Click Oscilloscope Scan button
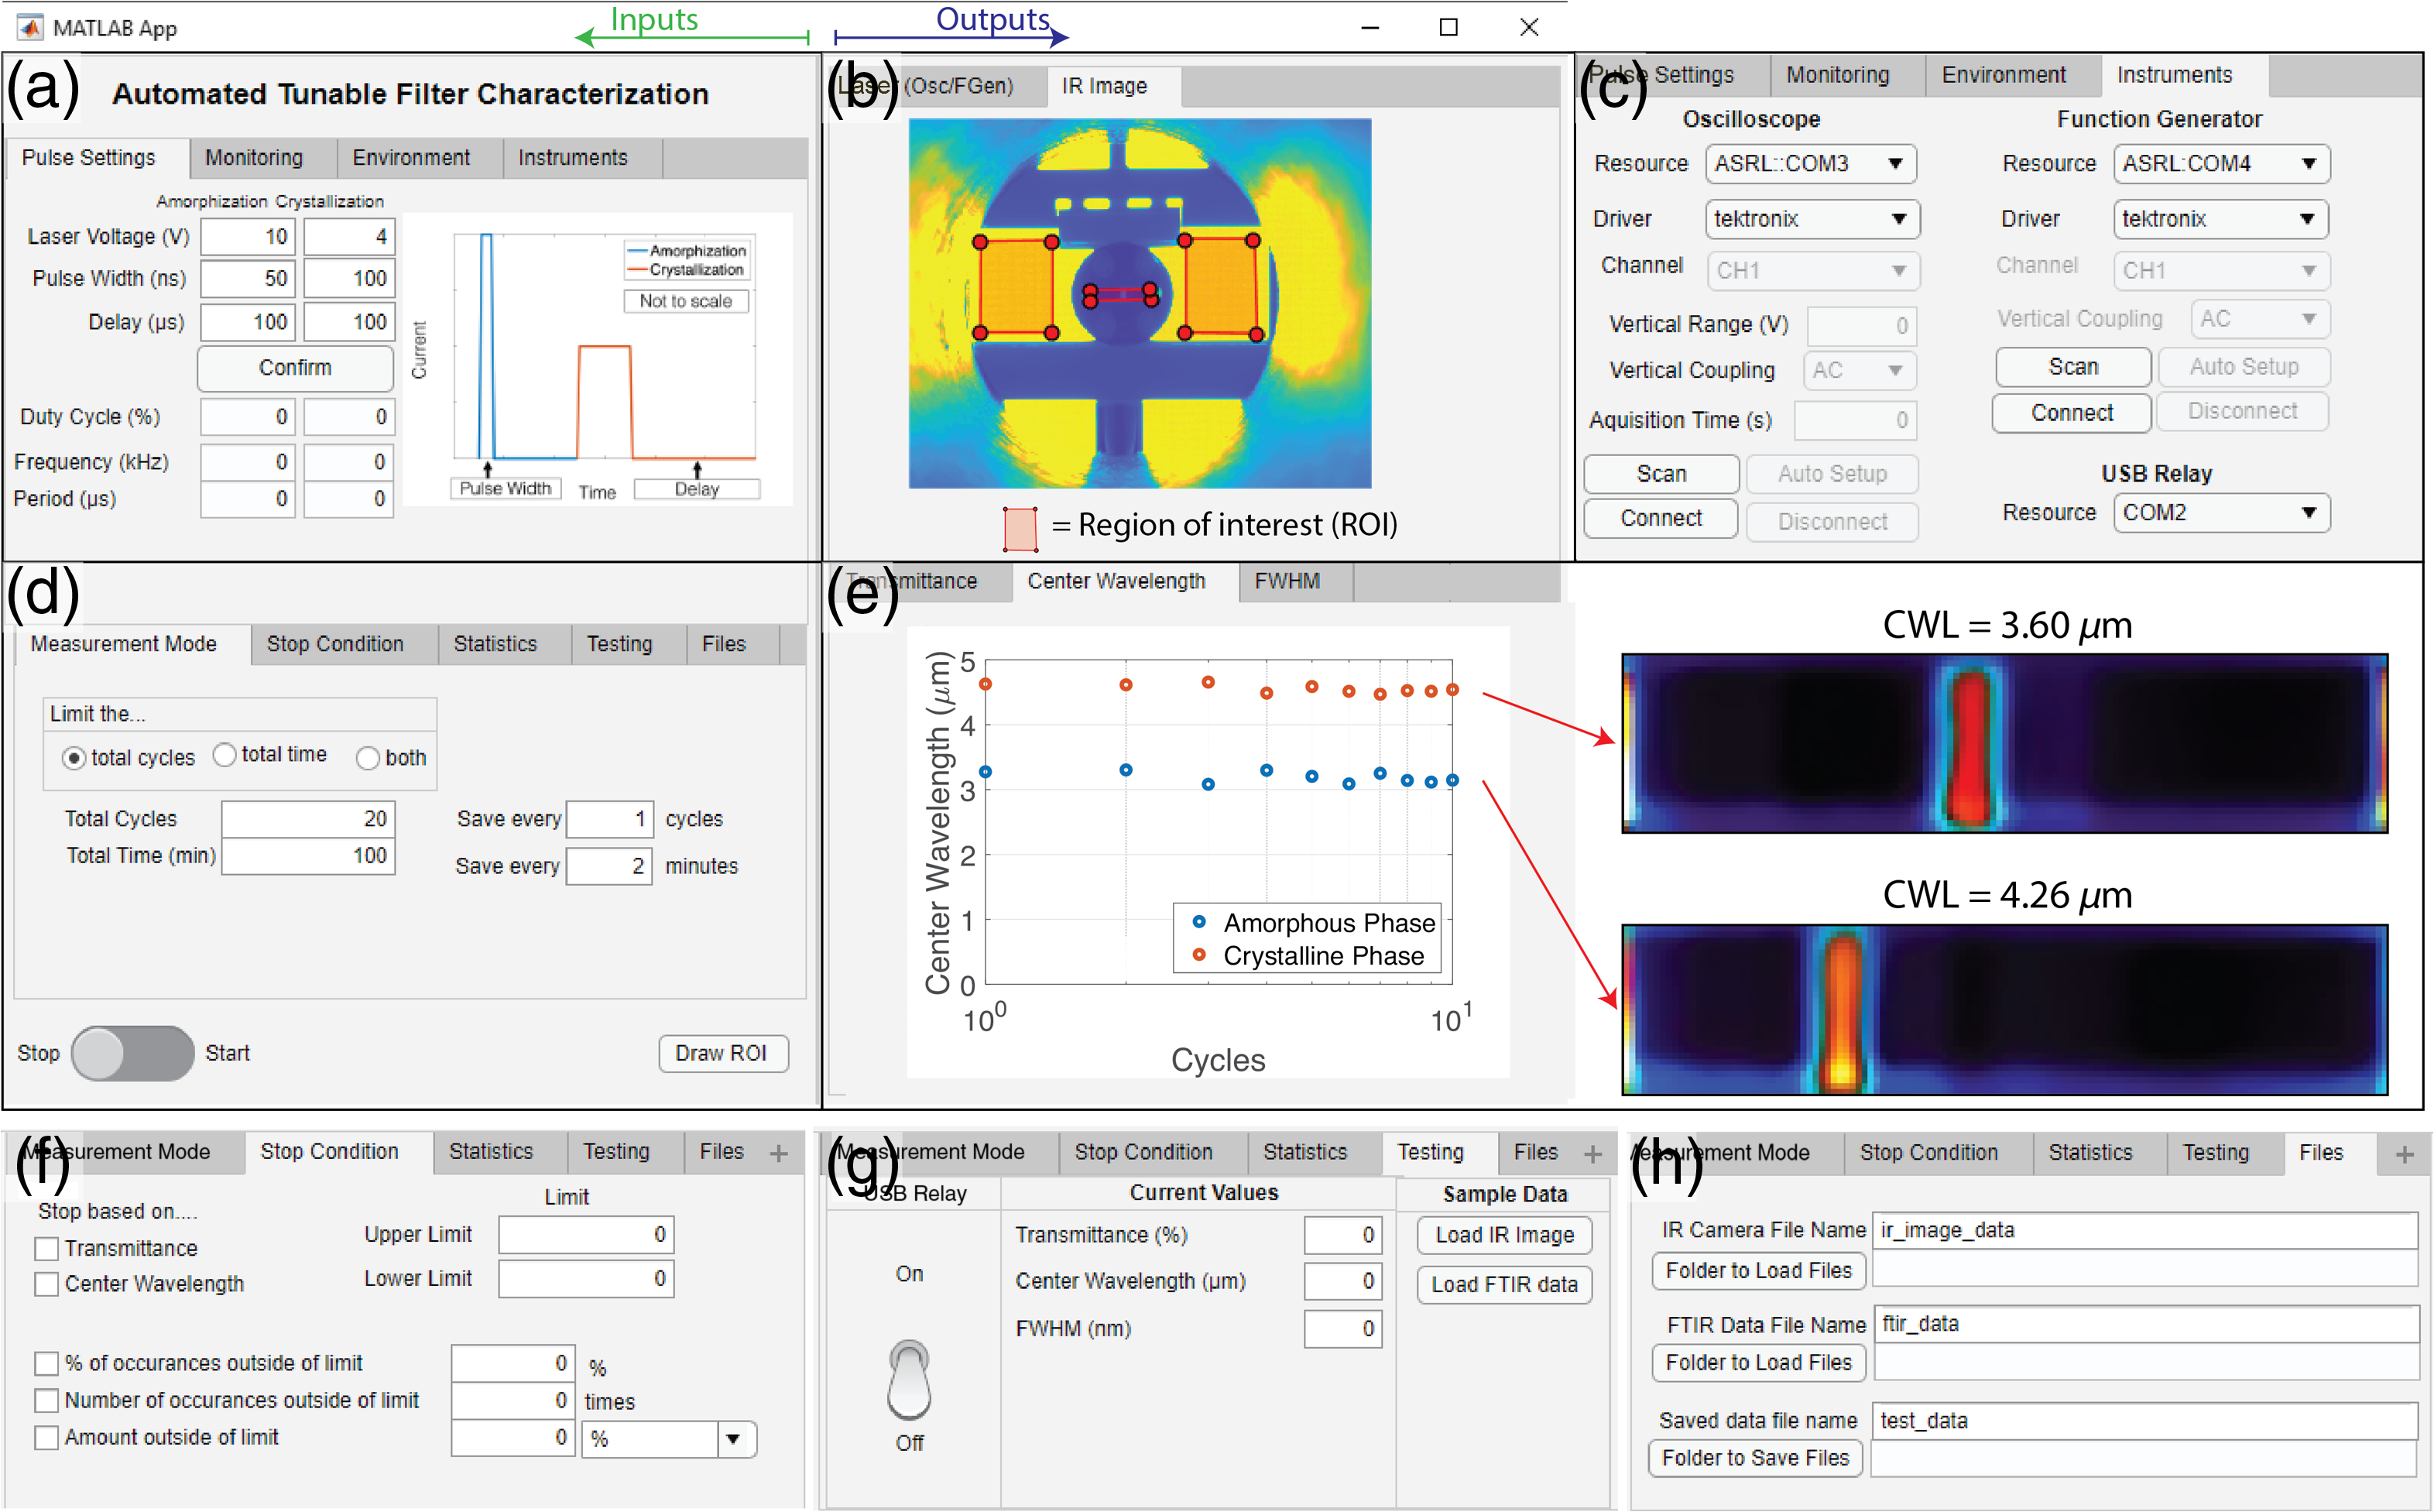 tap(1661, 474)
